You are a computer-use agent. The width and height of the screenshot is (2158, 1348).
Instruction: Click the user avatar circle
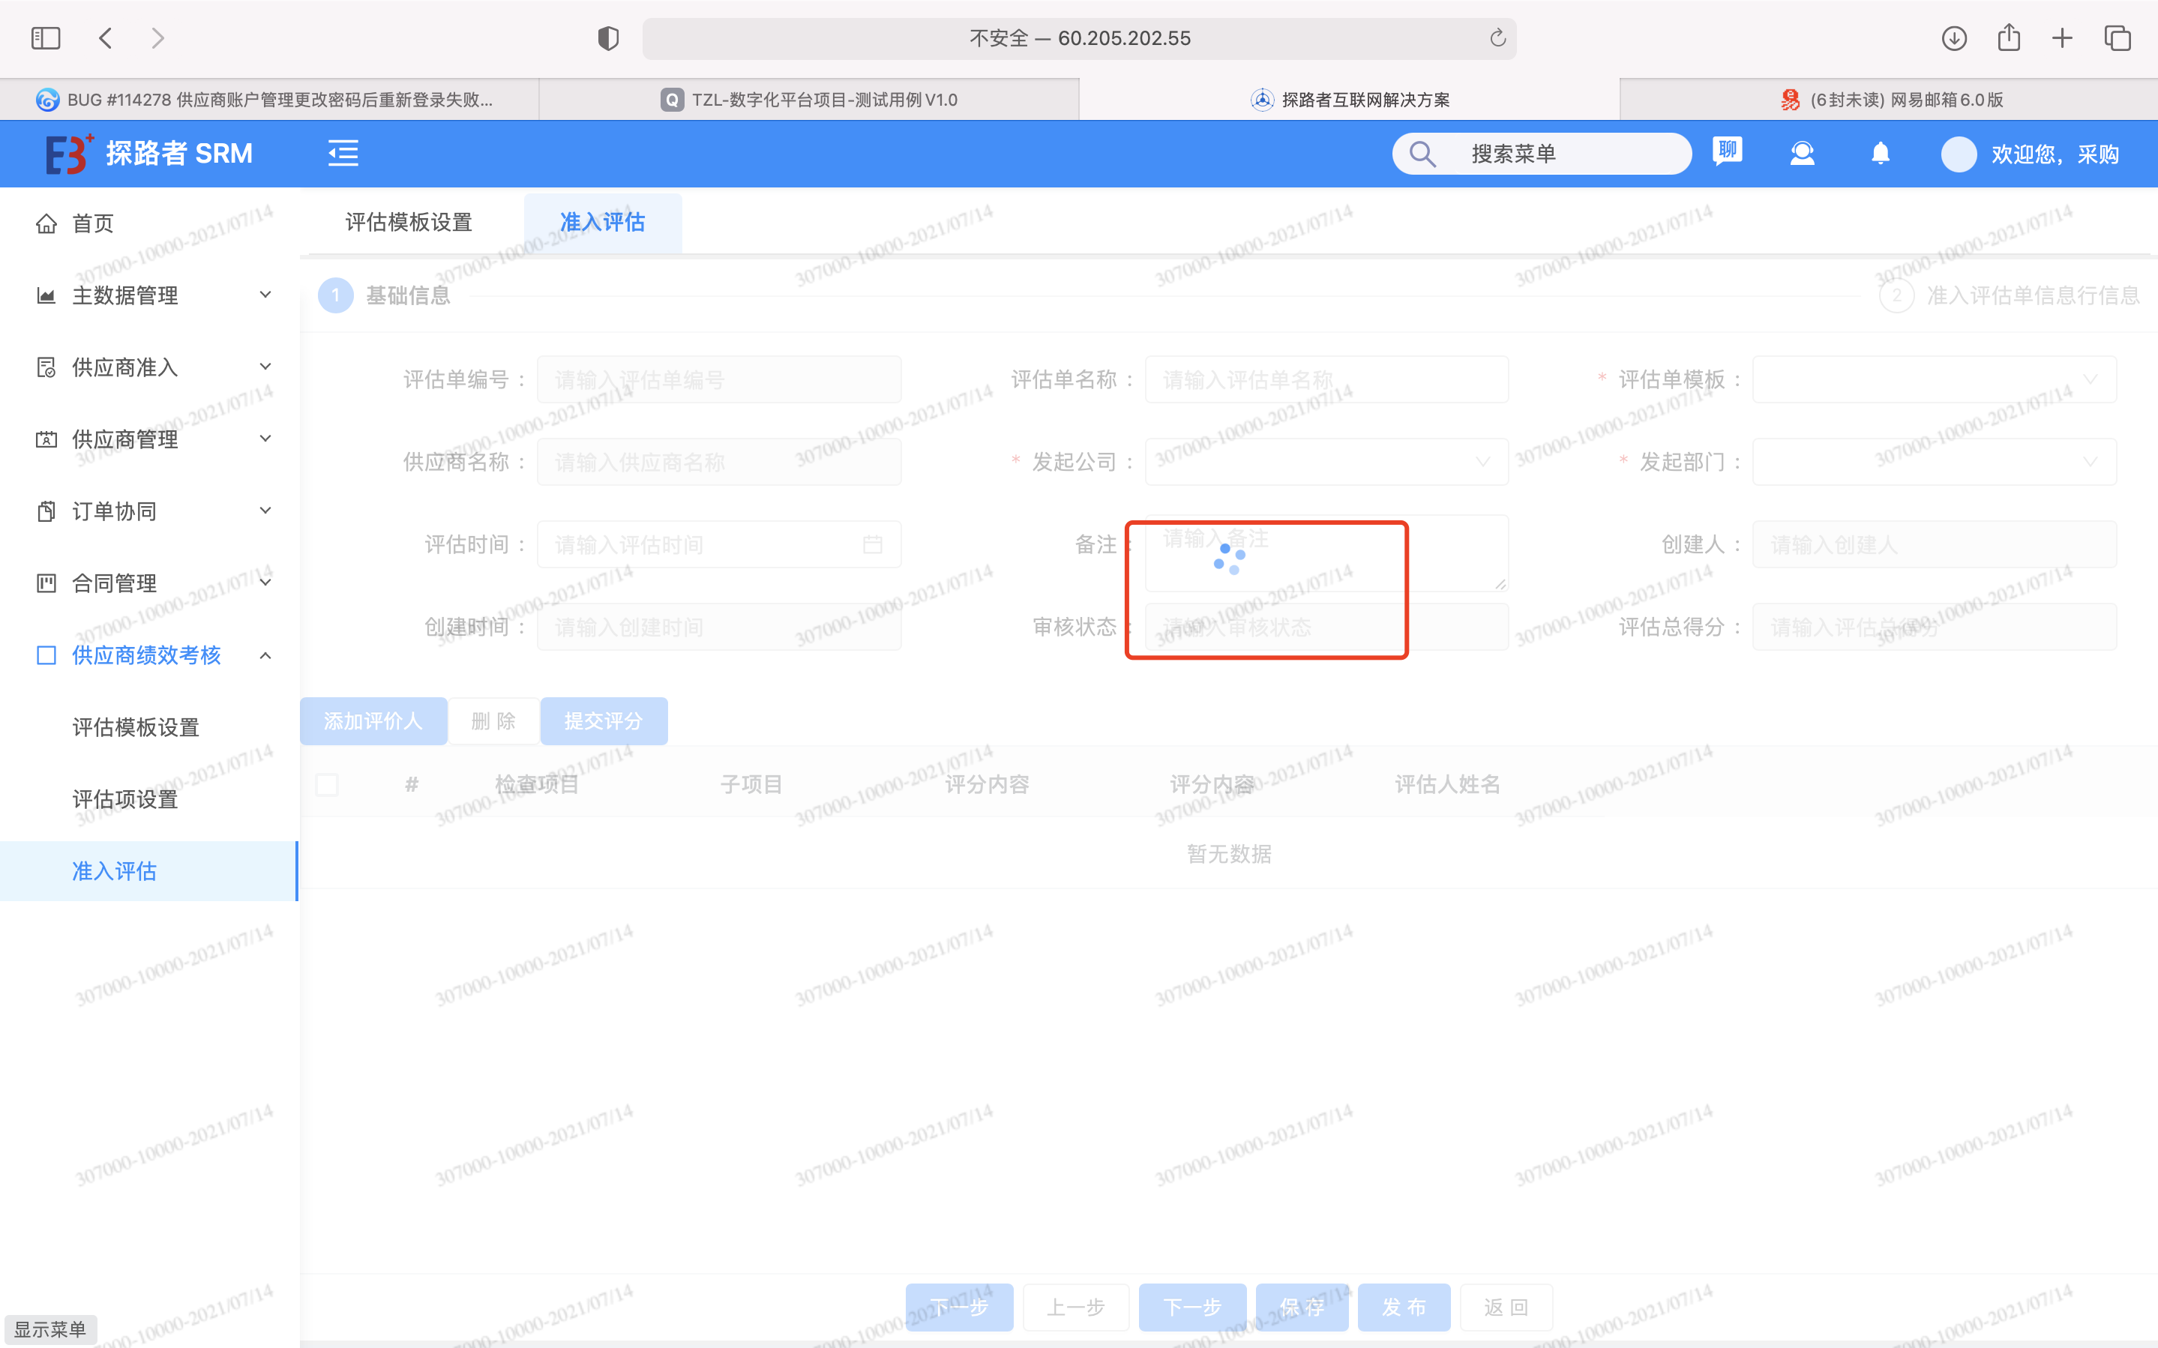pos(1959,154)
